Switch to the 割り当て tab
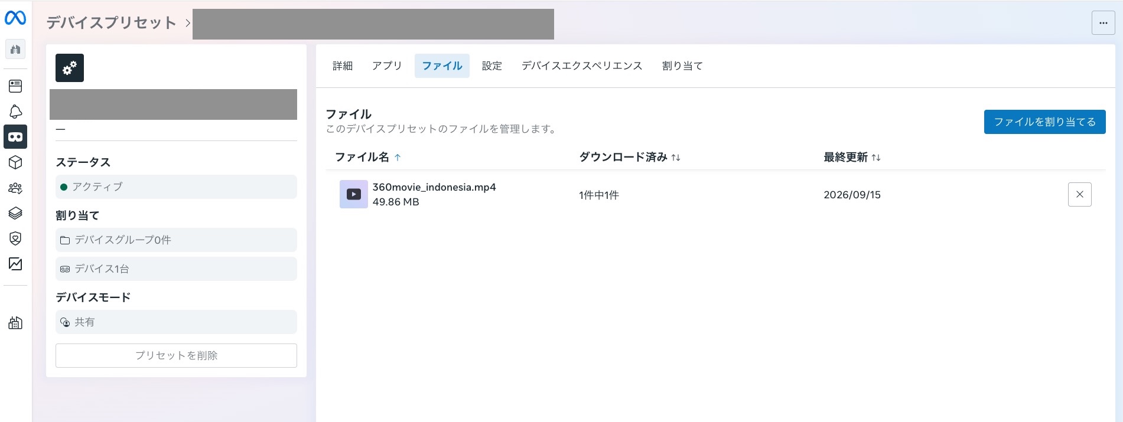This screenshot has width=1123, height=422. 682,66
